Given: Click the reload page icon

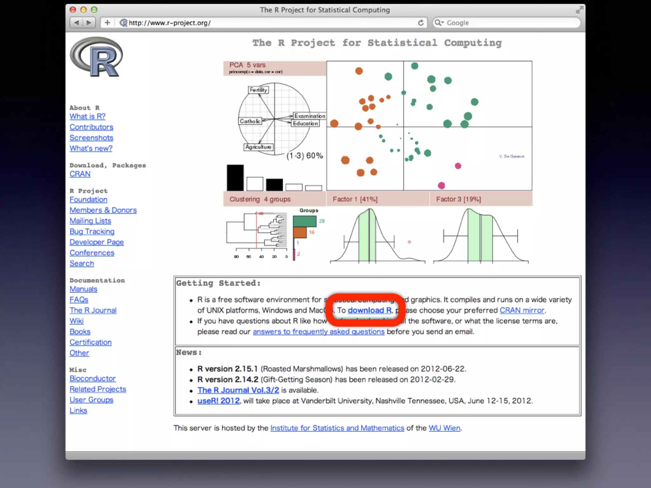Looking at the screenshot, I should coord(421,23).
